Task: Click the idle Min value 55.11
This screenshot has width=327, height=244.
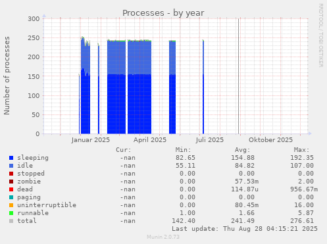Action: coord(186,166)
